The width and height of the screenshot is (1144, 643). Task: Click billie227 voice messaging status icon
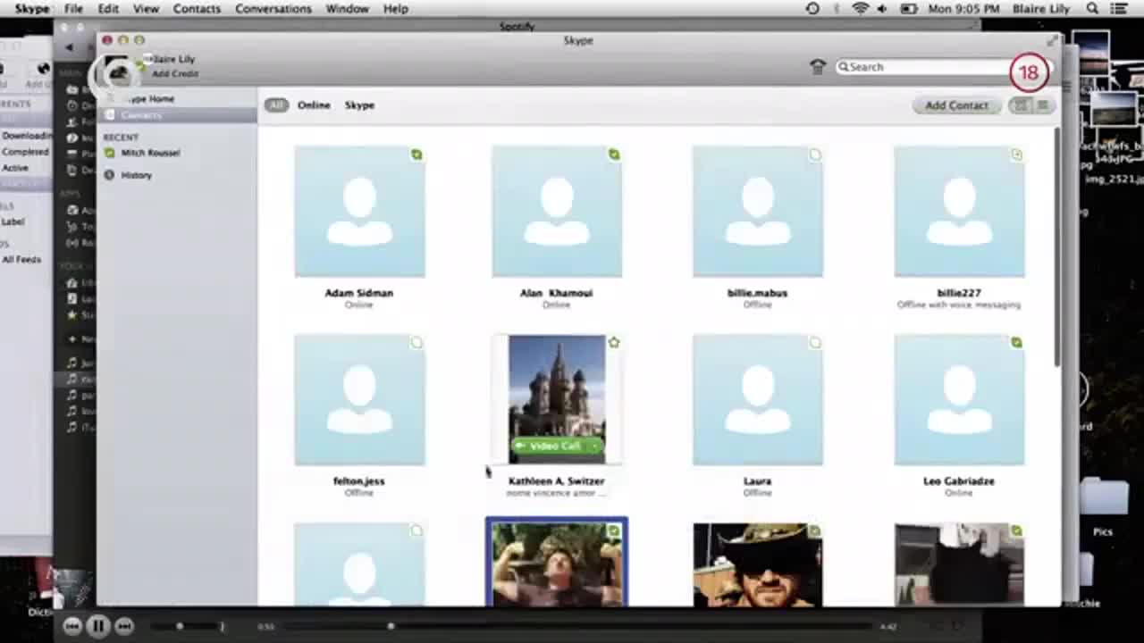click(x=1016, y=154)
